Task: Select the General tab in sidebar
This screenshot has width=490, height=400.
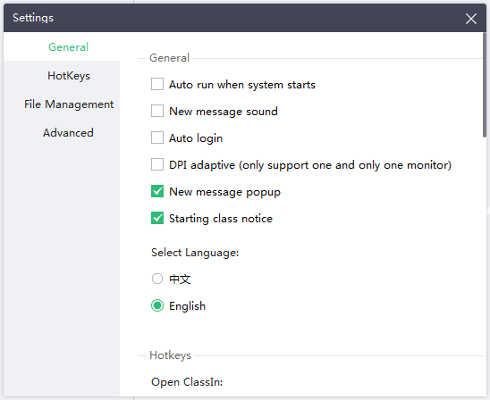Action: point(69,47)
